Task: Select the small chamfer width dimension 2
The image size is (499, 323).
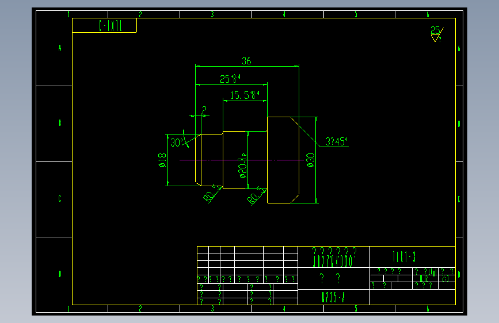Action: point(204,110)
